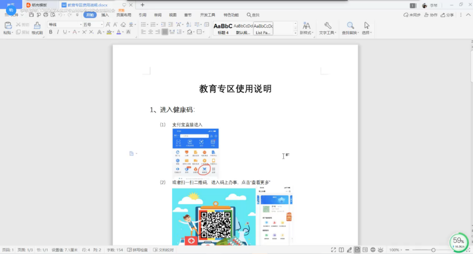The height and width of the screenshot is (254, 473).
Task: Click the 查找替换 magnifier icon
Action: click(x=350, y=26)
